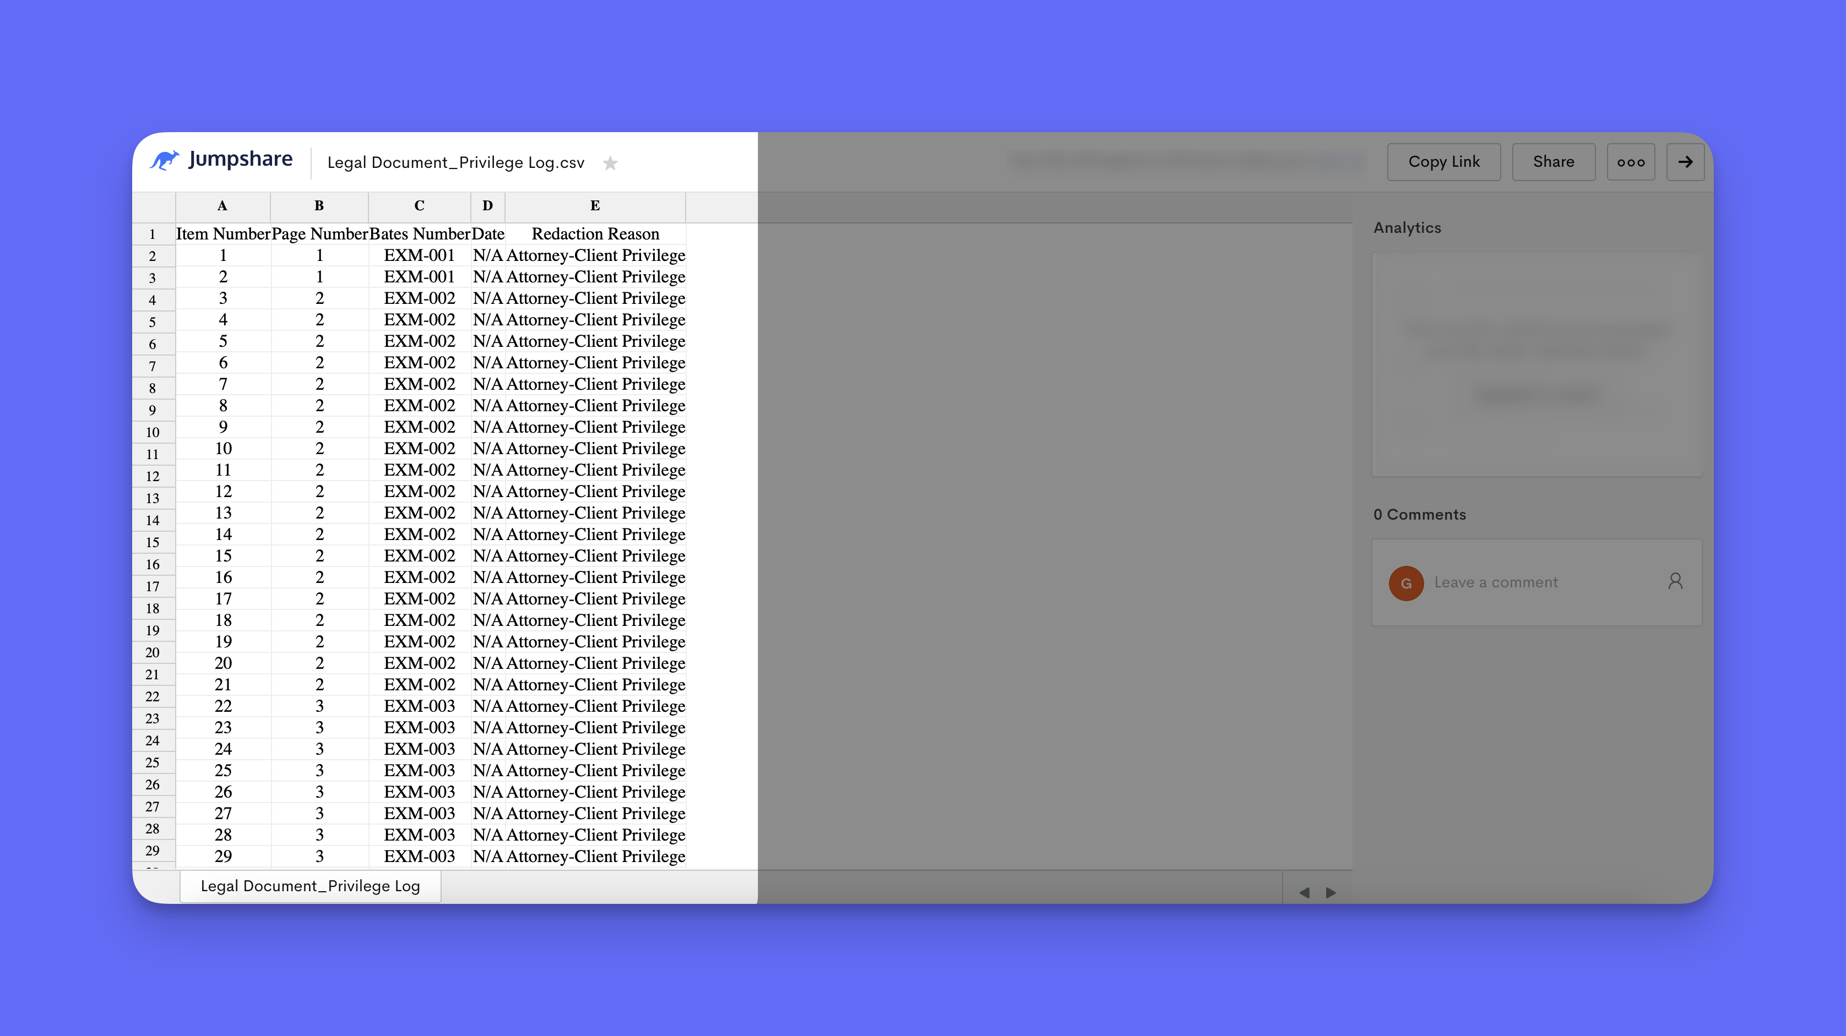The height and width of the screenshot is (1036, 1846).
Task: Select column A header
Action: [222, 206]
